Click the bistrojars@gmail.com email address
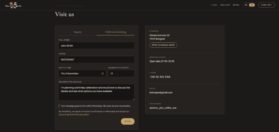279x132 pixels. pyautogui.click(x=161, y=93)
